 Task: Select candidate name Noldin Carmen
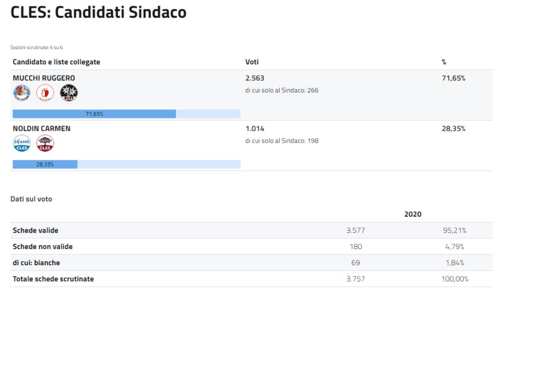click(41, 129)
